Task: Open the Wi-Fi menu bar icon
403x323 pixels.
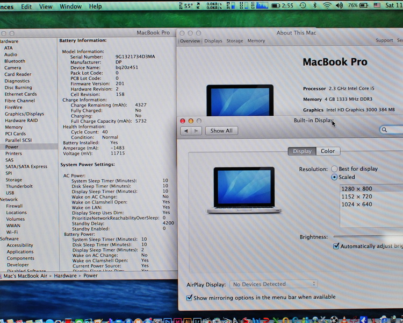Action: (x=327, y=5)
